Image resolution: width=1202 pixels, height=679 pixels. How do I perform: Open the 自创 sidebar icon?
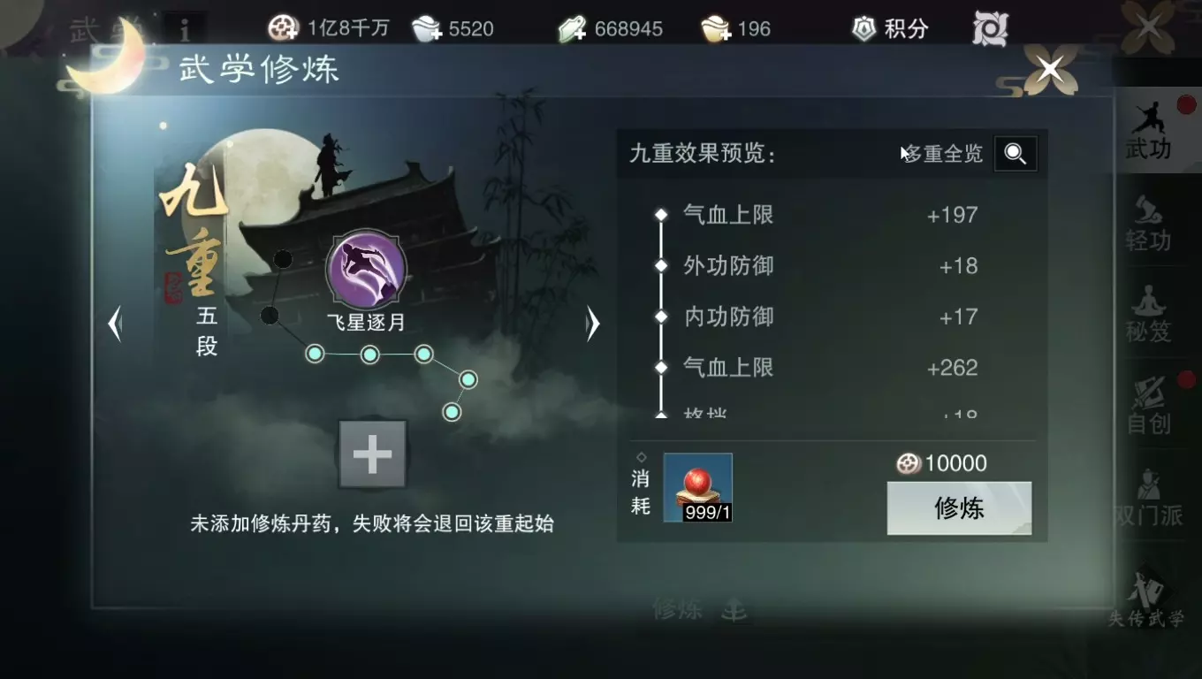tap(1149, 405)
